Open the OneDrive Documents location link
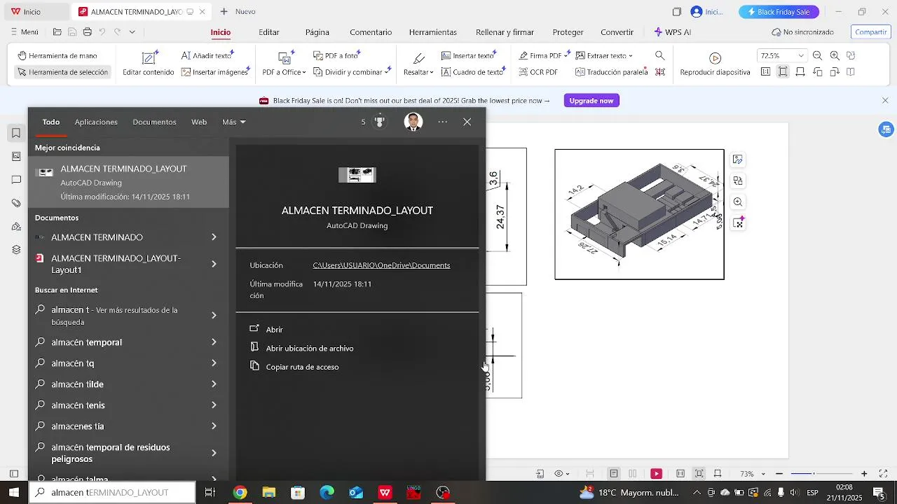897x504 pixels. pyautogui.click(x=381, y=265)
